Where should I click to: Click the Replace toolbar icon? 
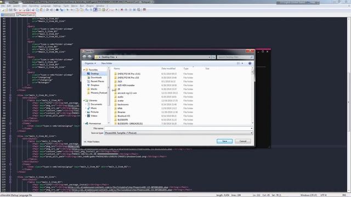[x=61, y=10]
